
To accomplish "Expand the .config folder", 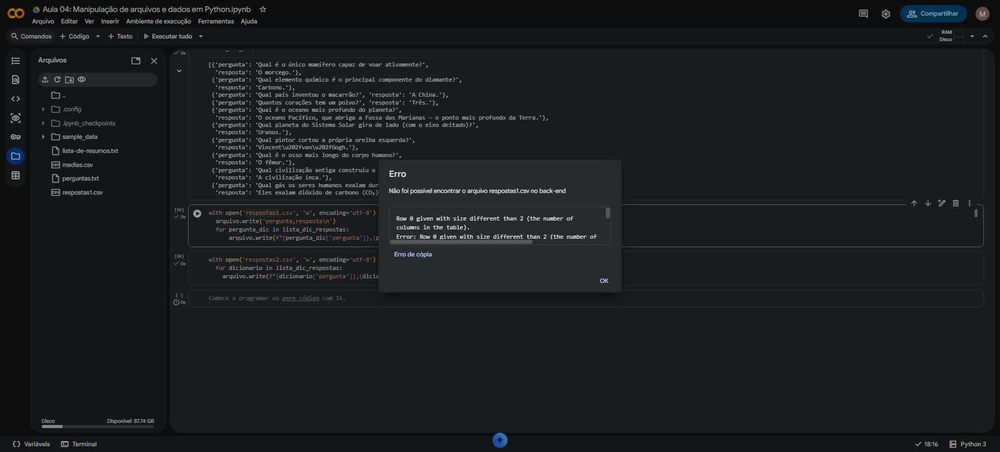I will pyautogui.click(x=43, y=109).
